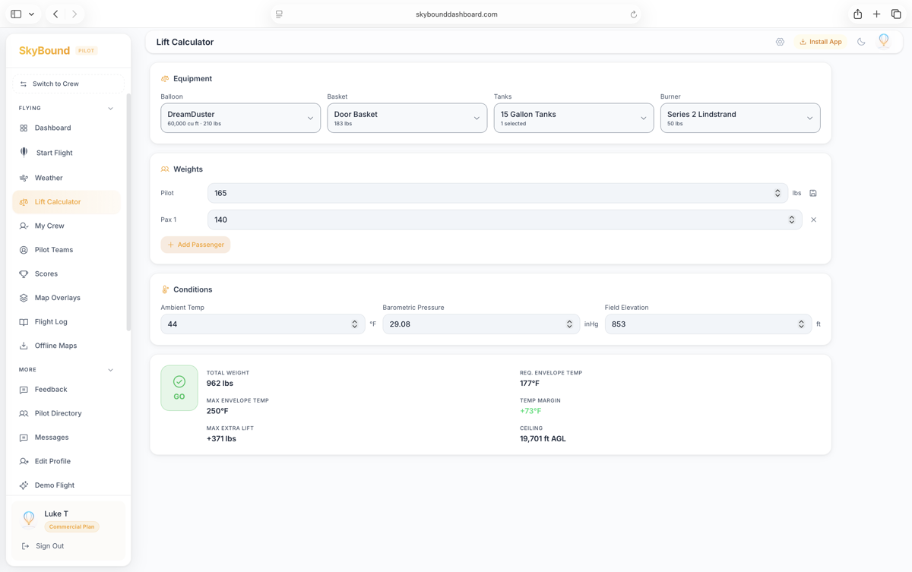The height and width of the screenshot is (572, 912).
Task: Click the Sign Out icon
Action: [25, 546]
